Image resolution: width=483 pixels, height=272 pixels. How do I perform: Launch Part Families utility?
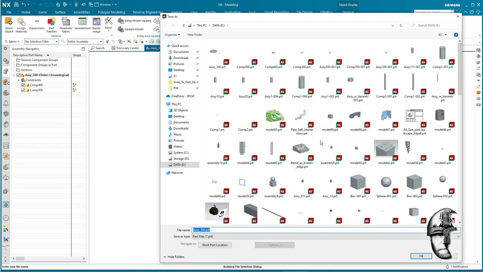(51, 25)
